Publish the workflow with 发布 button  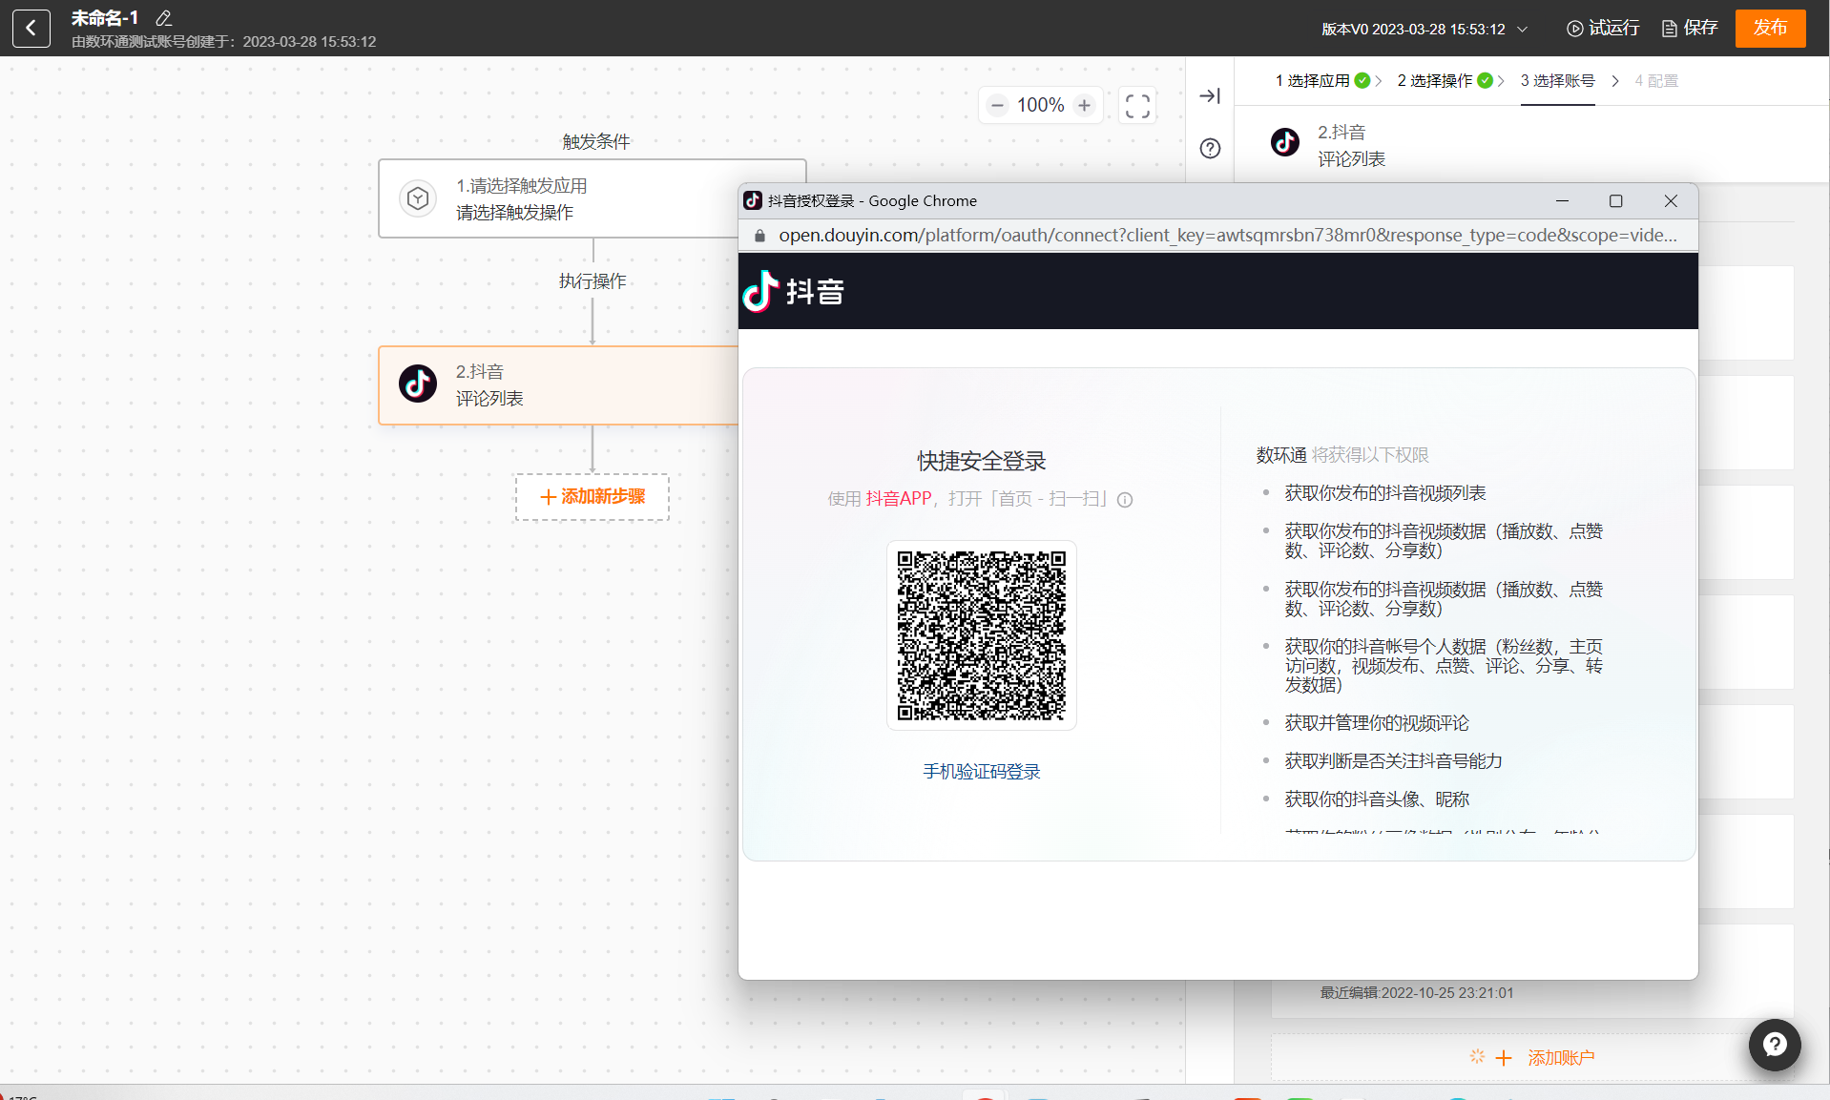point(1770,29)
